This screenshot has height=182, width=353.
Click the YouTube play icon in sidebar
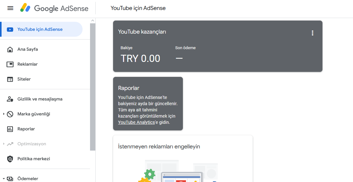[x=10, y=30]
